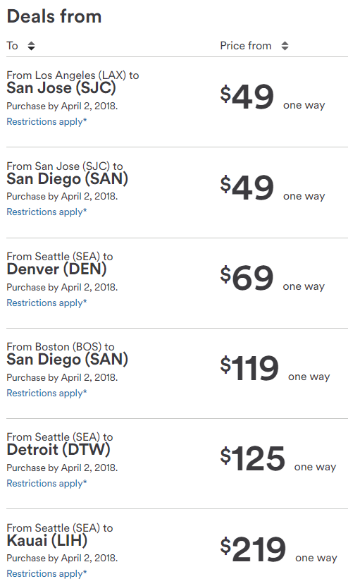Select the Detroit (DTW) deal
This screenshot has height=586, width=348.
(x=58, y=450)
